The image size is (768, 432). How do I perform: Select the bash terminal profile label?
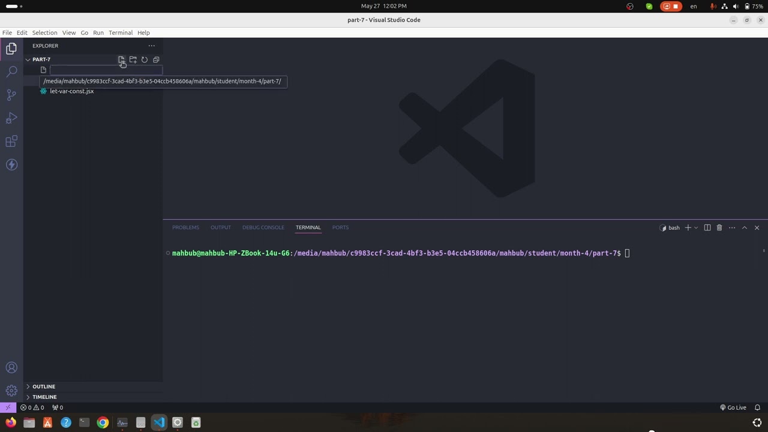pos(670,227)
